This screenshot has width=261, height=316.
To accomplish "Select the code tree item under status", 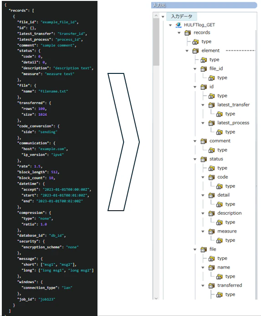I will coord(223,177).
